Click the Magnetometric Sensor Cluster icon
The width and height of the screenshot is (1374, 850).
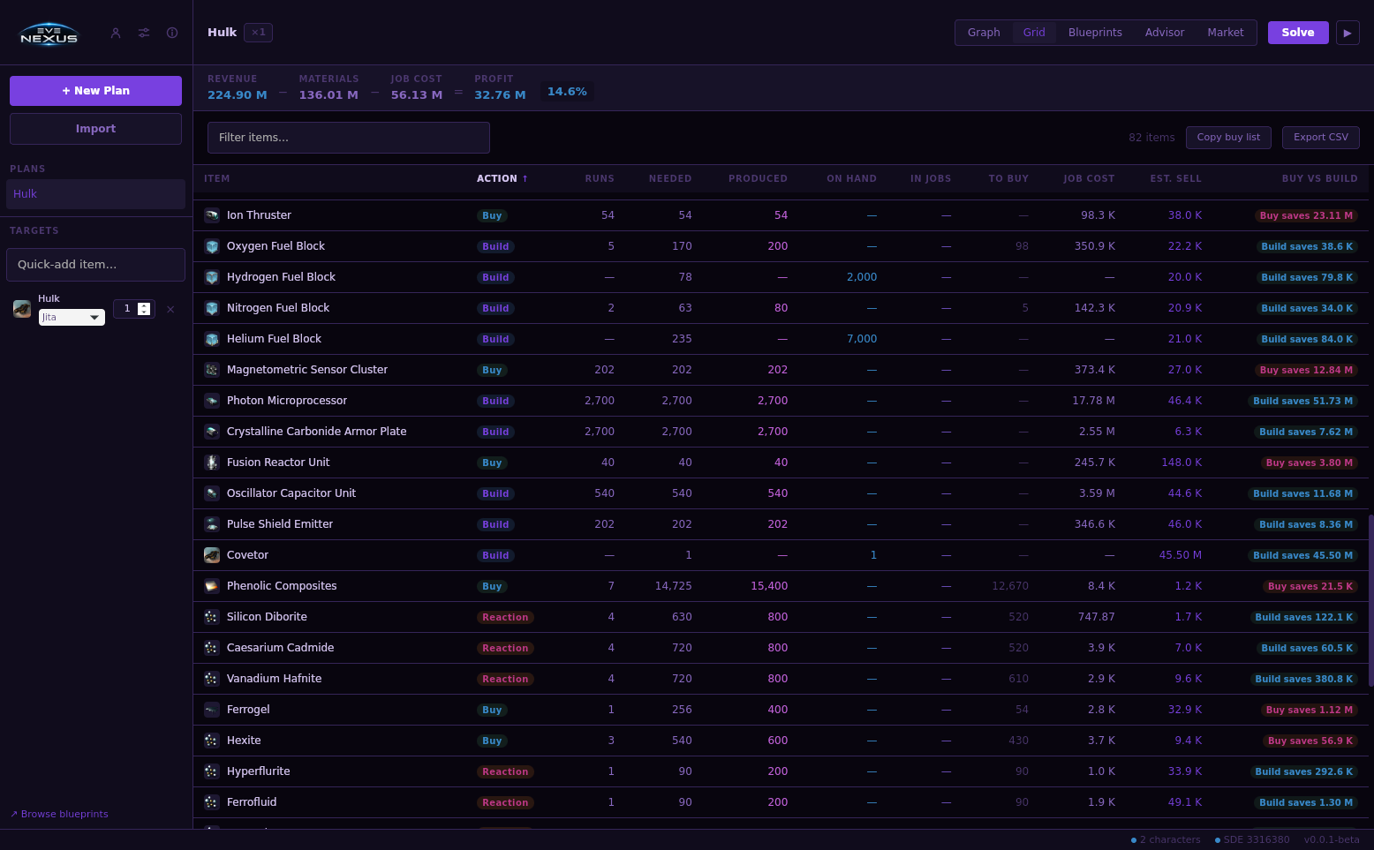click(x=212, y=370)
